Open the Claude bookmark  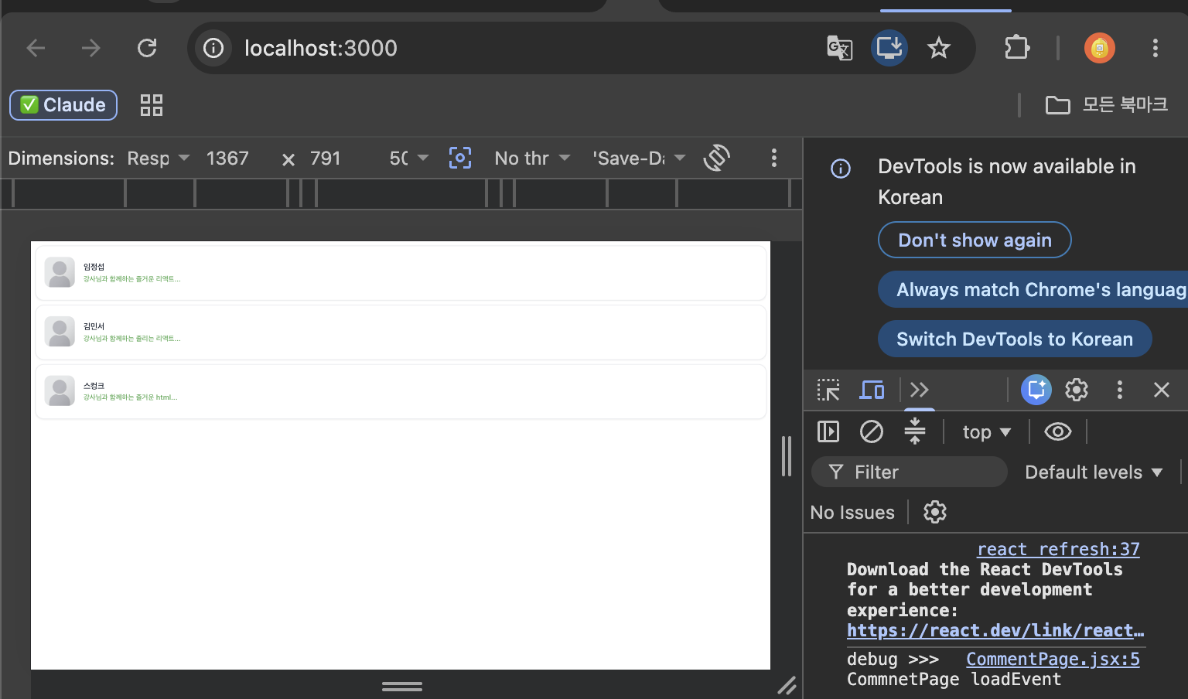pos(63,105)
